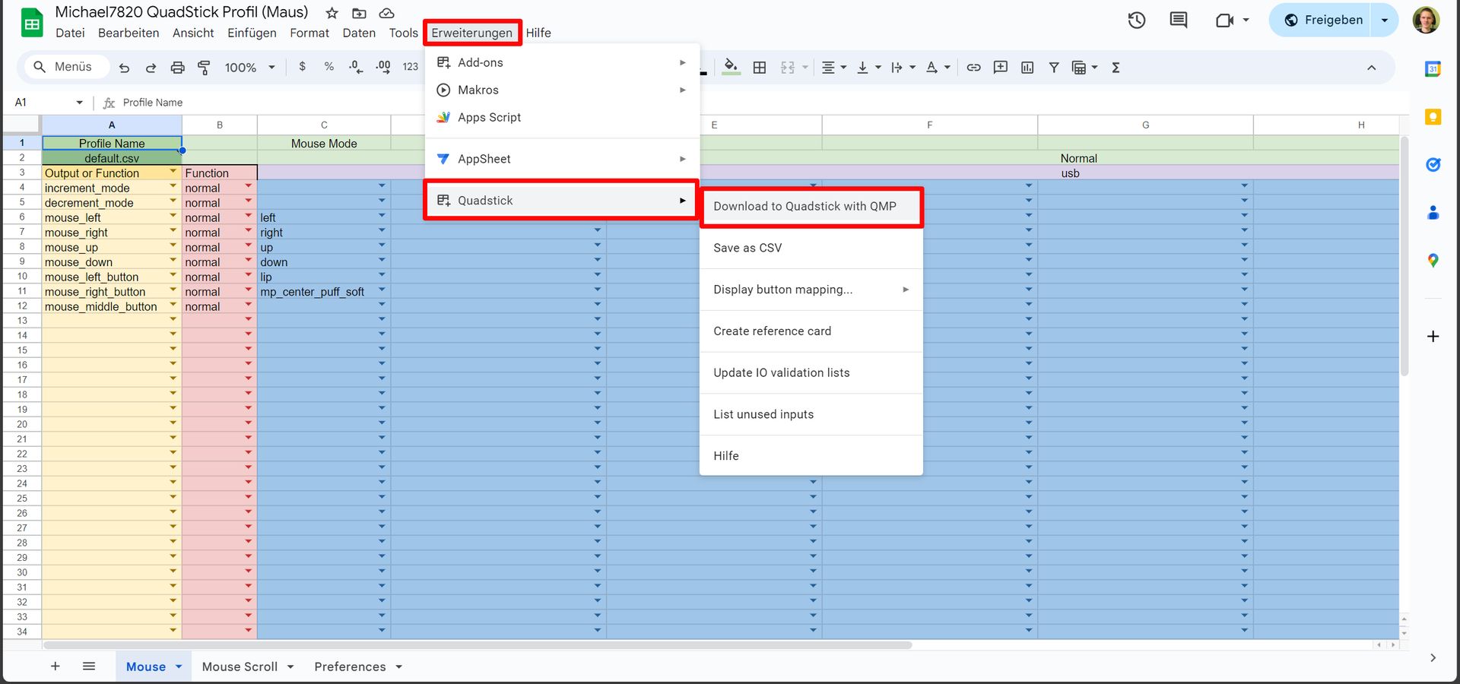1460x684 pixels.
Task: Star this spreadsheet document
Action: pos(332,13)
